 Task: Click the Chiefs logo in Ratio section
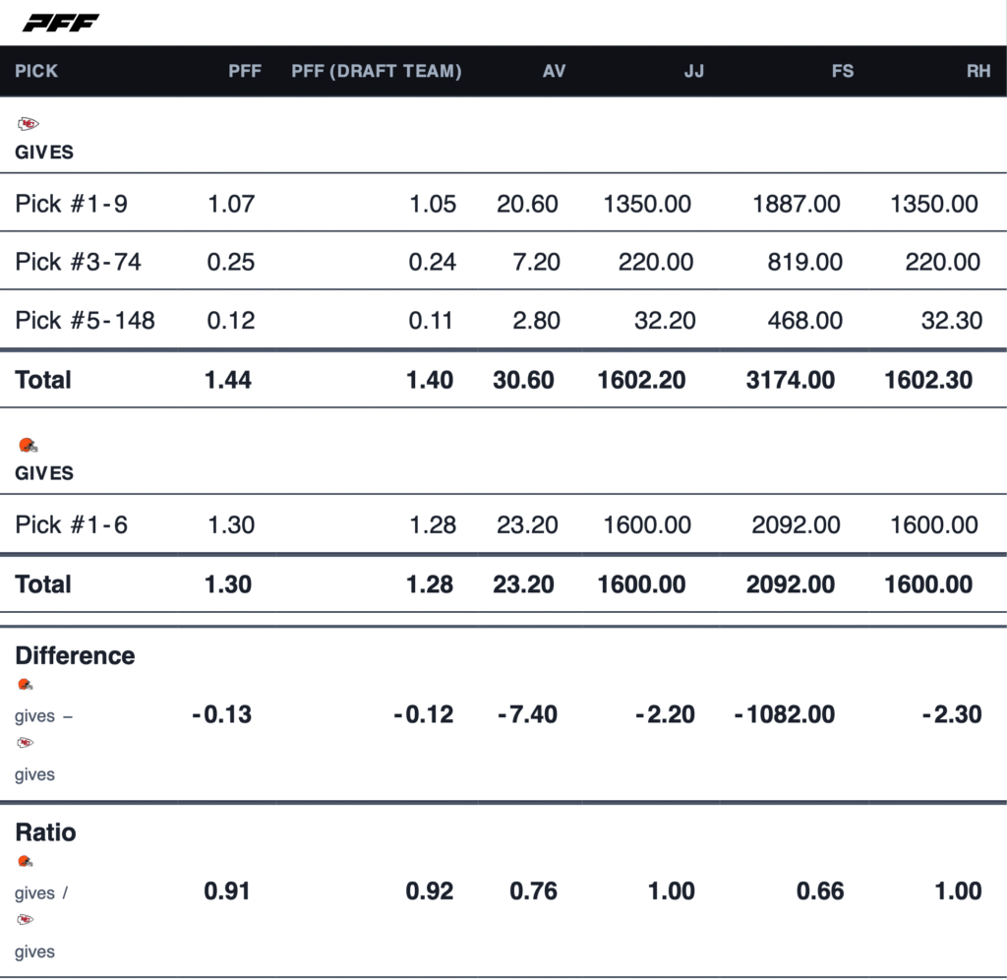click(25, 920)
